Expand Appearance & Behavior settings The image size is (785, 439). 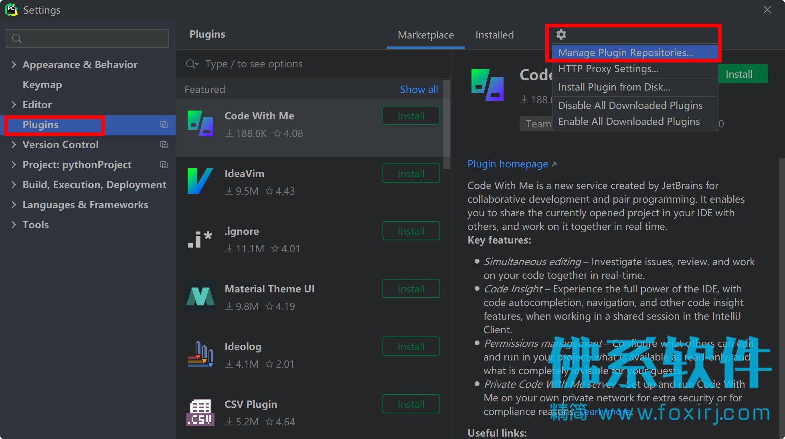tap(14, 64)
